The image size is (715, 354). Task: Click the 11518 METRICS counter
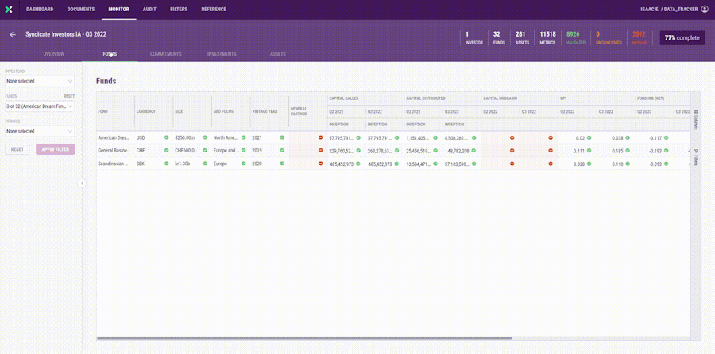(x=547, y=38)
